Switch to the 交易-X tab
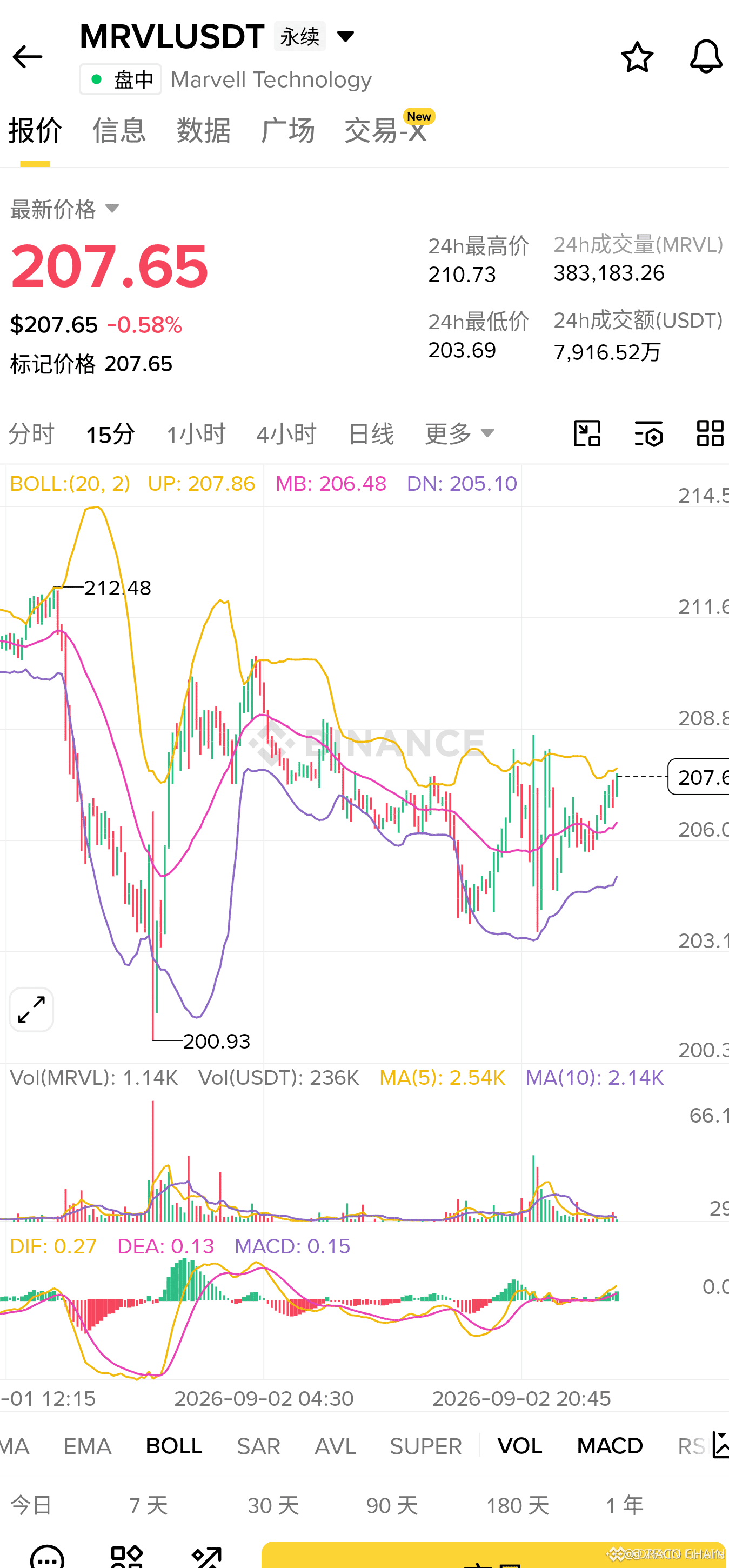 pyautogui.click(x=385, y=130)
